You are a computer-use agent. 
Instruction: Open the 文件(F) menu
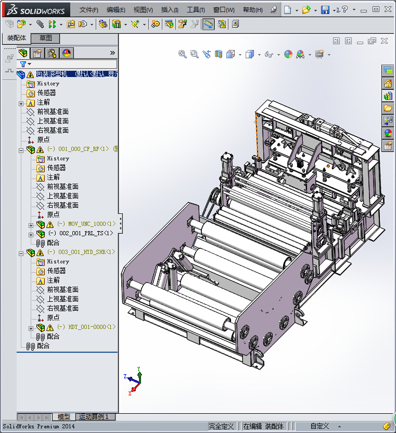88,10
